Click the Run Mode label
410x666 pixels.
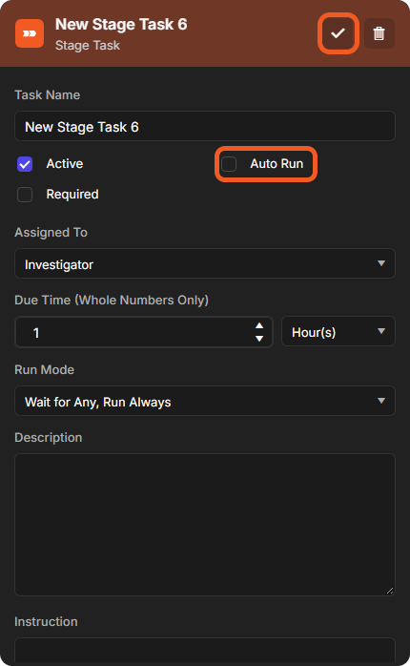tap(44, 369)
